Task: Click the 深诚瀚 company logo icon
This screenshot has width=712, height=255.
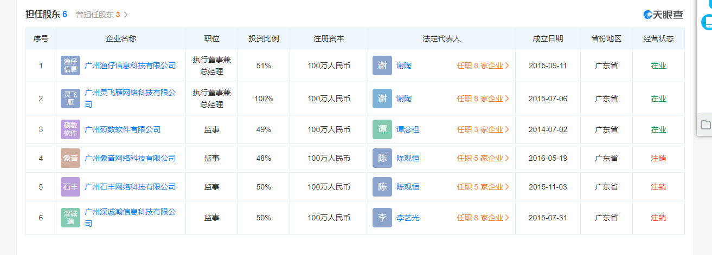Action: [70, 218]
